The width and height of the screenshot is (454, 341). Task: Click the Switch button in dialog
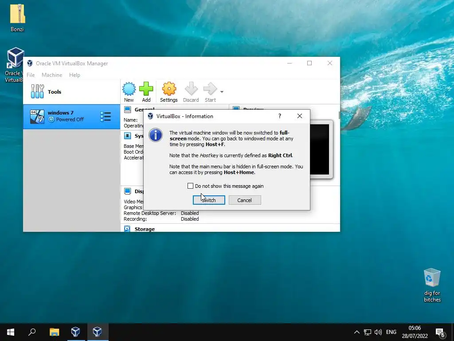[209, 200]
